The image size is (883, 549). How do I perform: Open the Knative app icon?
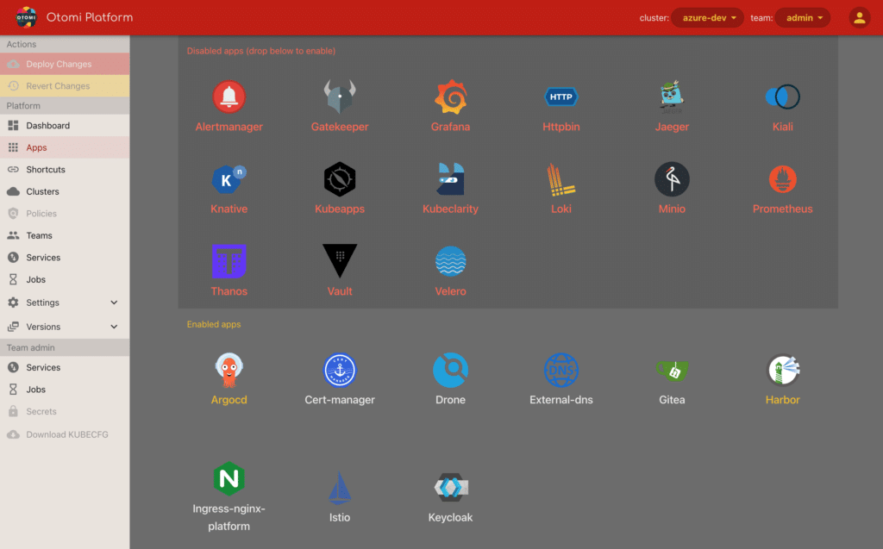229,179
